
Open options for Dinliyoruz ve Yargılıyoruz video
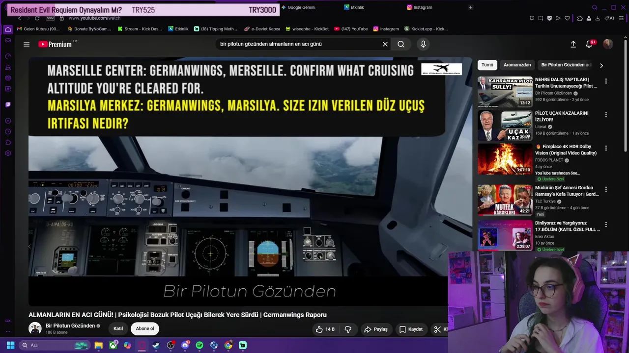[606, 225]
